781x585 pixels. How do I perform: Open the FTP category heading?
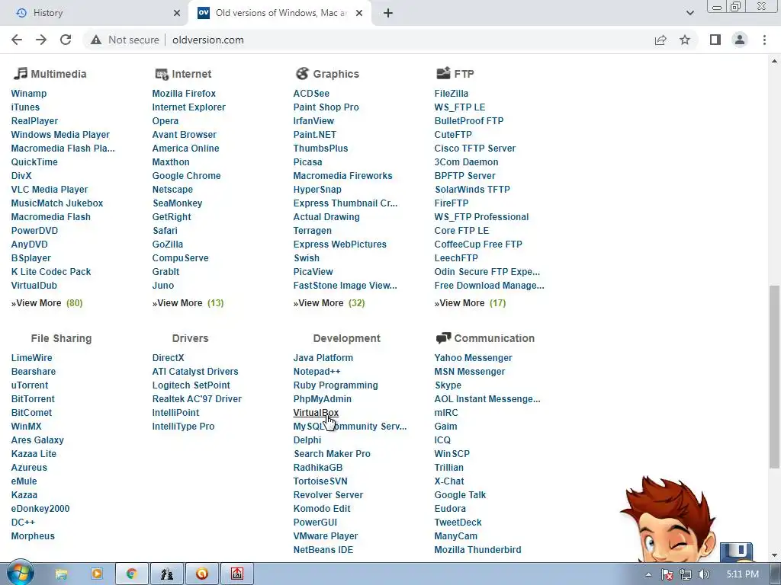tap(464, 74)
